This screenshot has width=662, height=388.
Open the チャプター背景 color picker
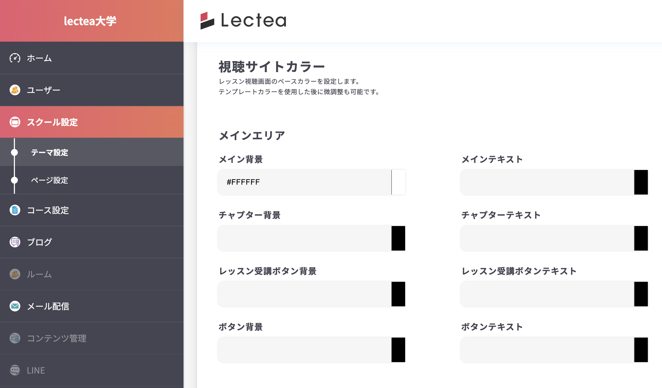click(x=398, y=238)
